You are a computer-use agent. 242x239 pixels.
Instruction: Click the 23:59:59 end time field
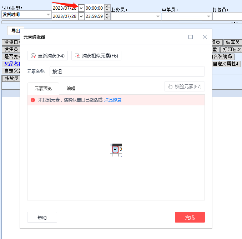point(95,16)
